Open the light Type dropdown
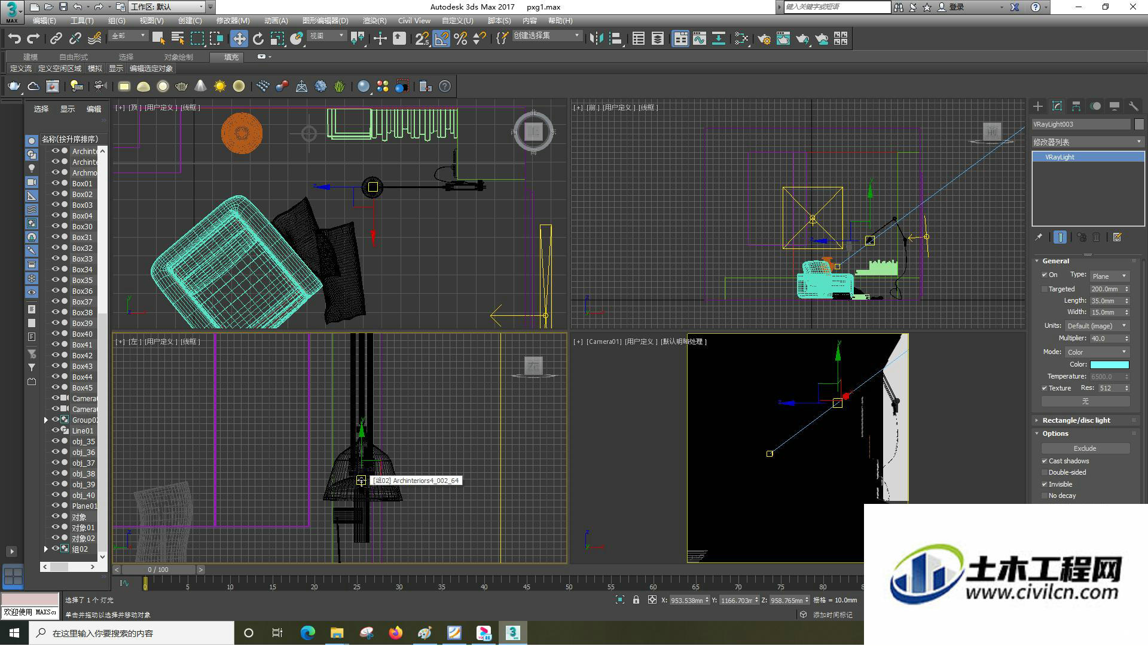Viewport: 1148px width, 646px height. point(1110,276)
